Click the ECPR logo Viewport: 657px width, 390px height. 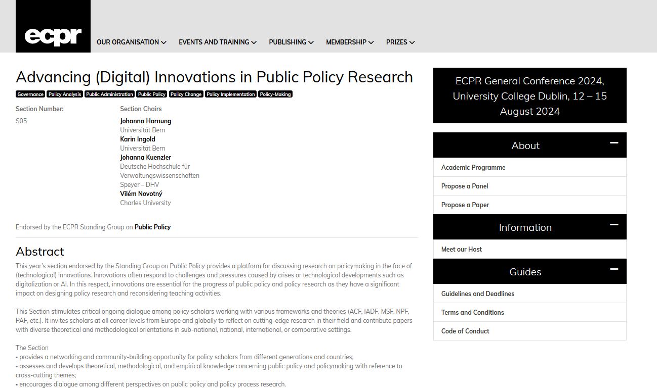(x=53, y=26)
